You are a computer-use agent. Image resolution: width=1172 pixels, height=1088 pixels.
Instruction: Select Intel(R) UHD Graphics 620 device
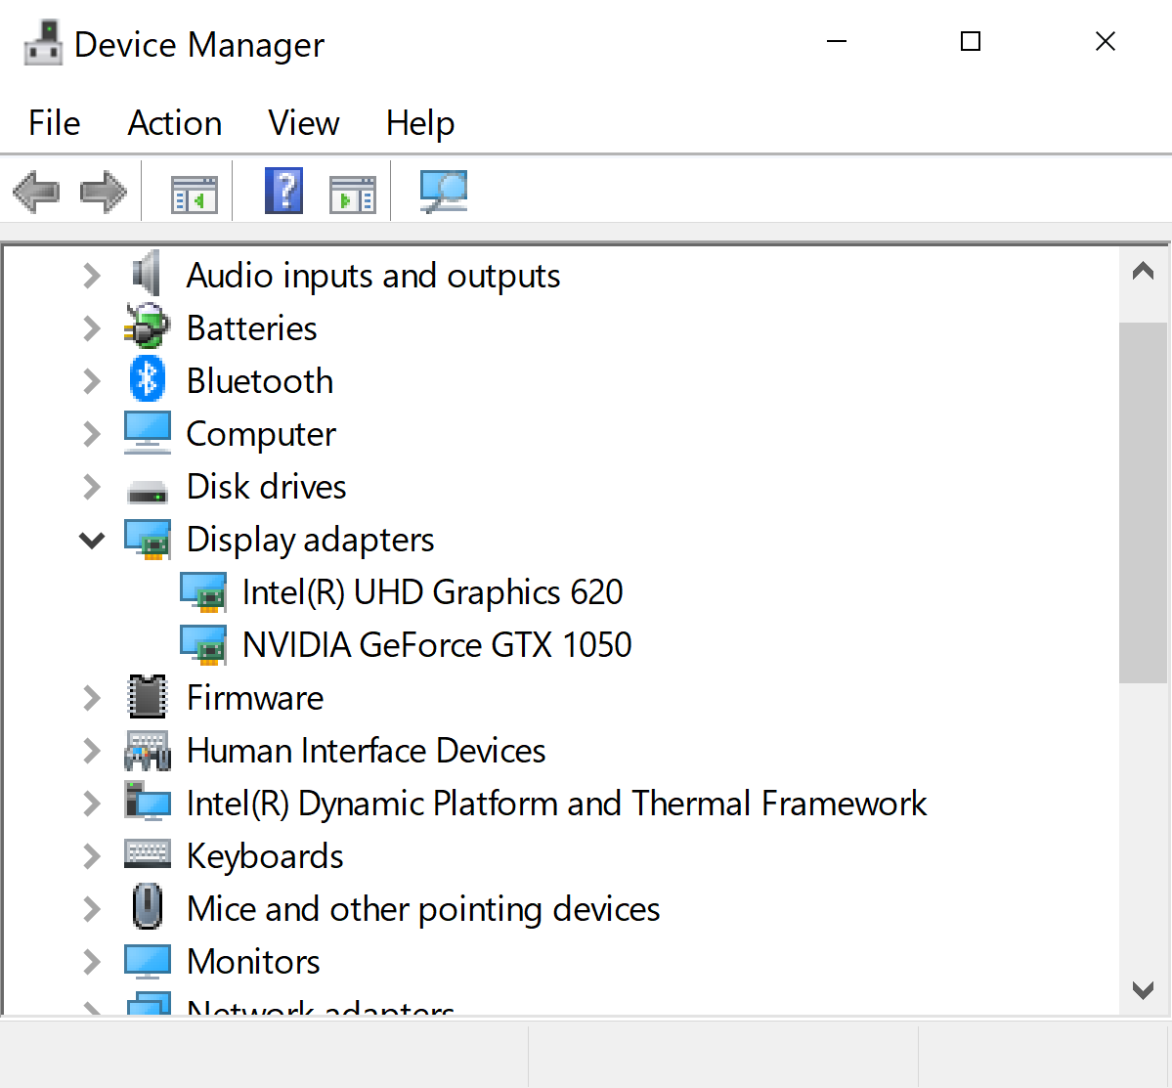tap(432, 592)
